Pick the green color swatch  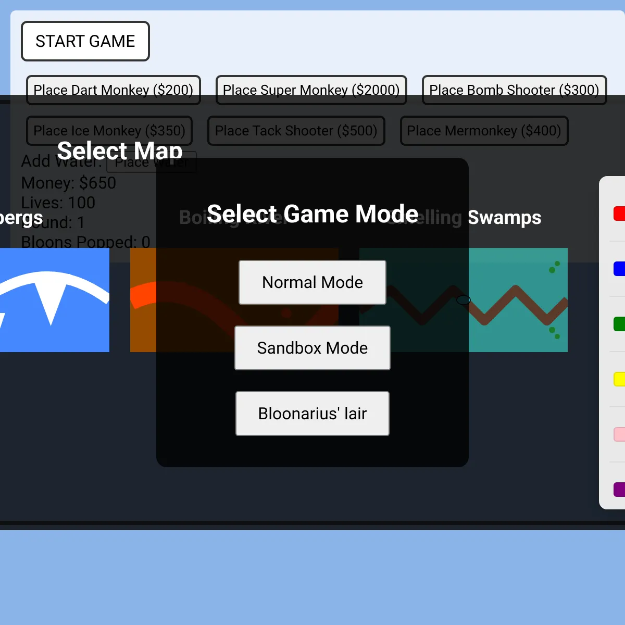tap(619, 324)
